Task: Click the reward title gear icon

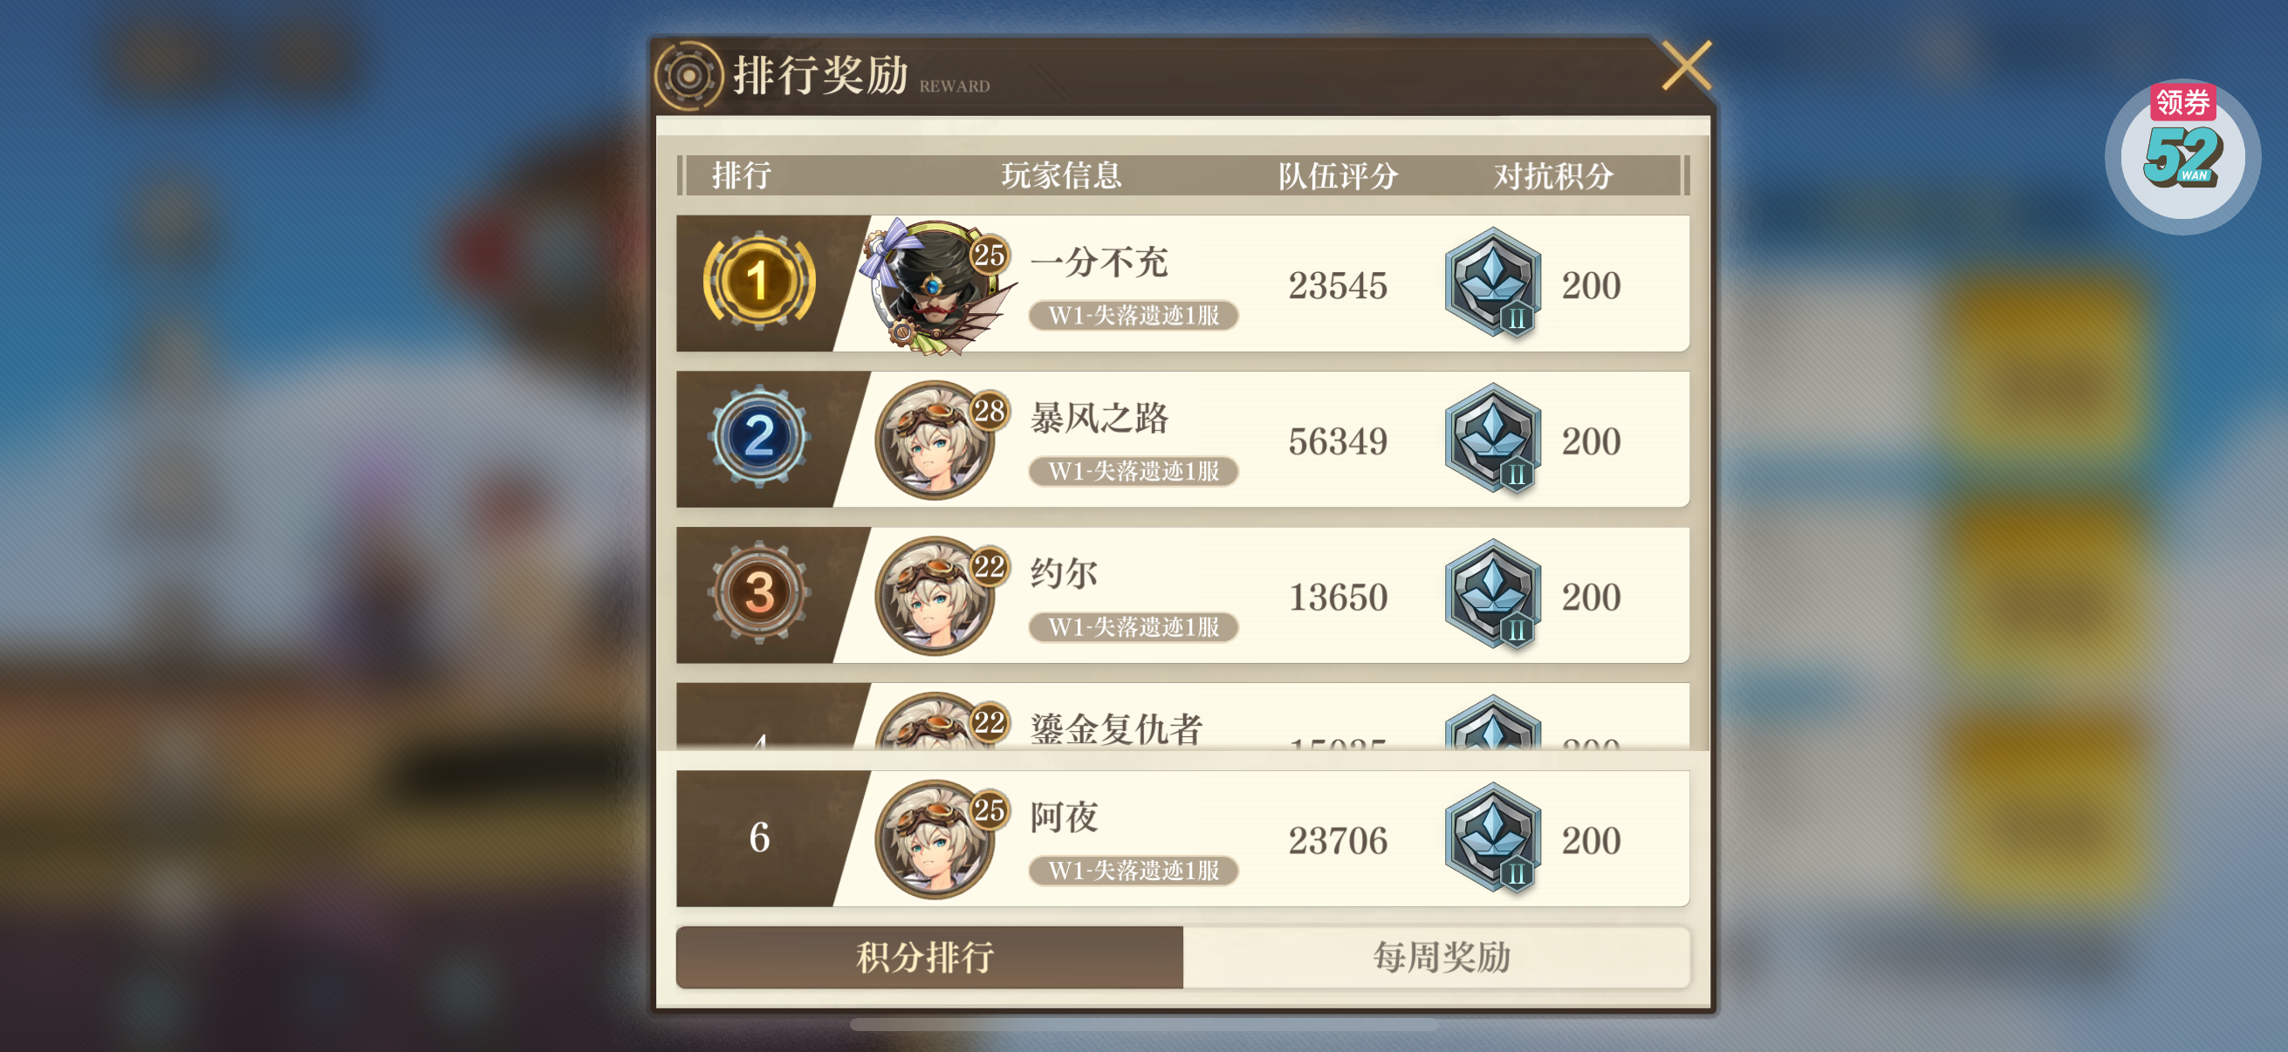Action: [x=688, y=76]
